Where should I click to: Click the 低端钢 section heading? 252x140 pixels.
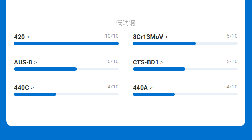[125, 23]
